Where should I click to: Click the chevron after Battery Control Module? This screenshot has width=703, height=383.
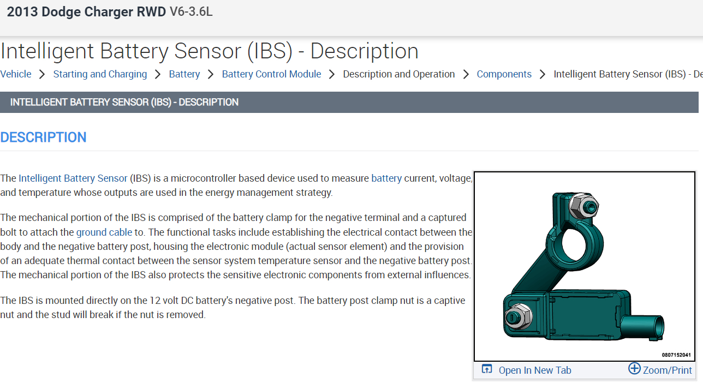click(x=332, y=74)
